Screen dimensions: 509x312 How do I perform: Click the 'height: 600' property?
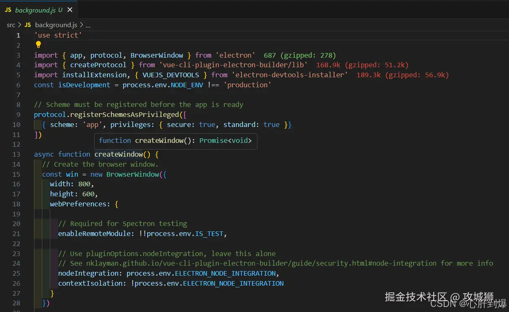coord(72,194)
